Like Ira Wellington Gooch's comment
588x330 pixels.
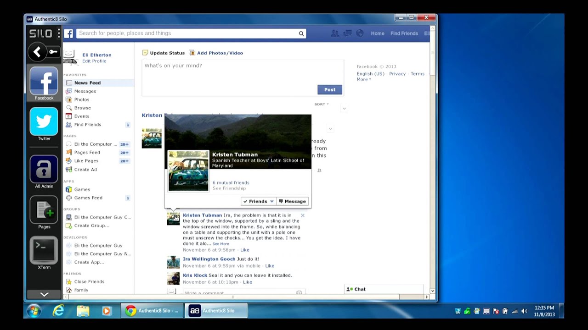pos(270,266)
